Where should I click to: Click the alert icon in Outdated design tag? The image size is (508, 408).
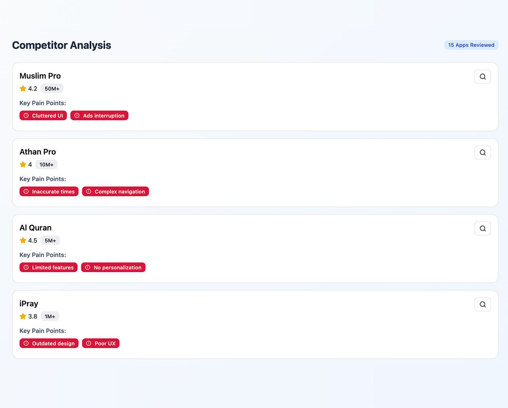26,343
